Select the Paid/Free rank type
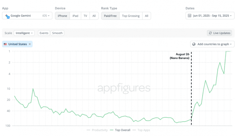 (110, 16)
